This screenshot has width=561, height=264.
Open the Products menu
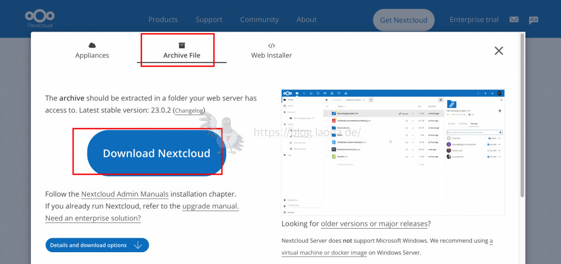pos(163,20)
